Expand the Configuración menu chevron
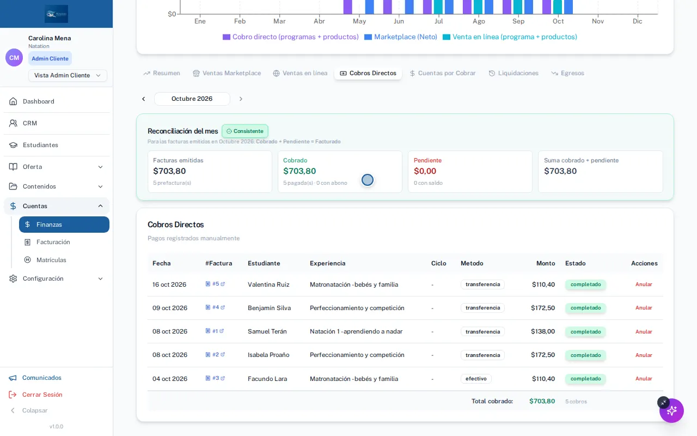 tap(100, 278)
